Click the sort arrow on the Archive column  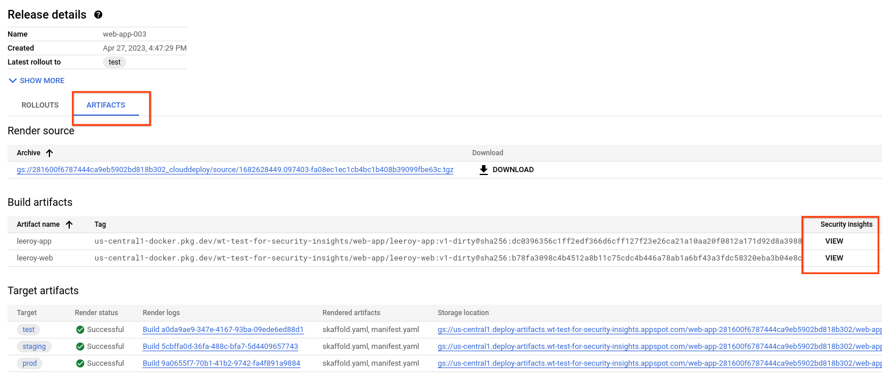point(48,152)
